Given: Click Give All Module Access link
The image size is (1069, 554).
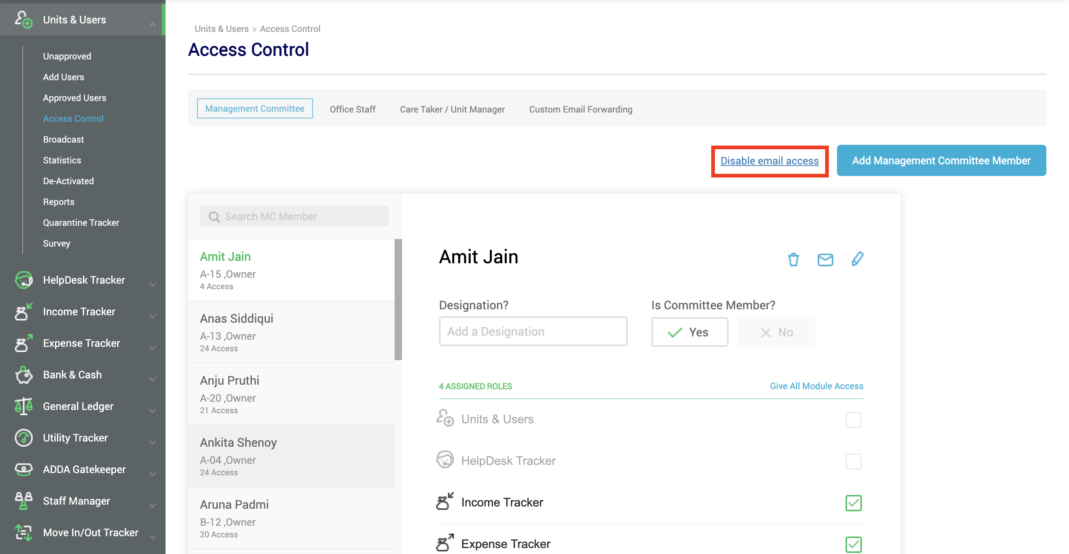Looking at the screenshot, I should [816, 386].
